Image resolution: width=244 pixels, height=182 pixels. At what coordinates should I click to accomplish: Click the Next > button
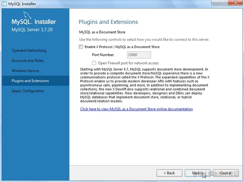click(x=197, y=173)
